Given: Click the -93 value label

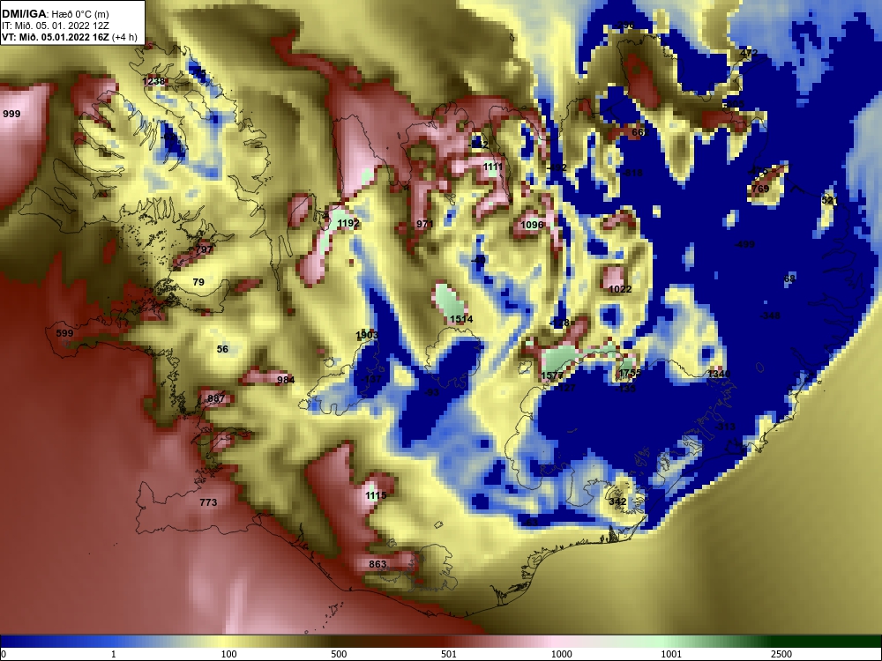Looking at the screenshot, I should click(431, 392).
